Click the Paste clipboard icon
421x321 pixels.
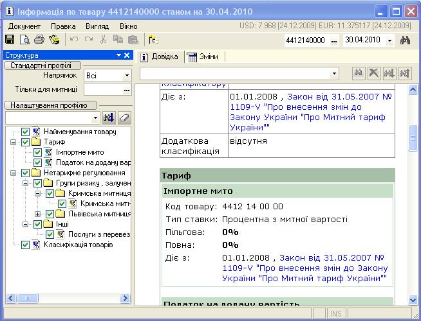pyautogui.click(x=133, y=40)
